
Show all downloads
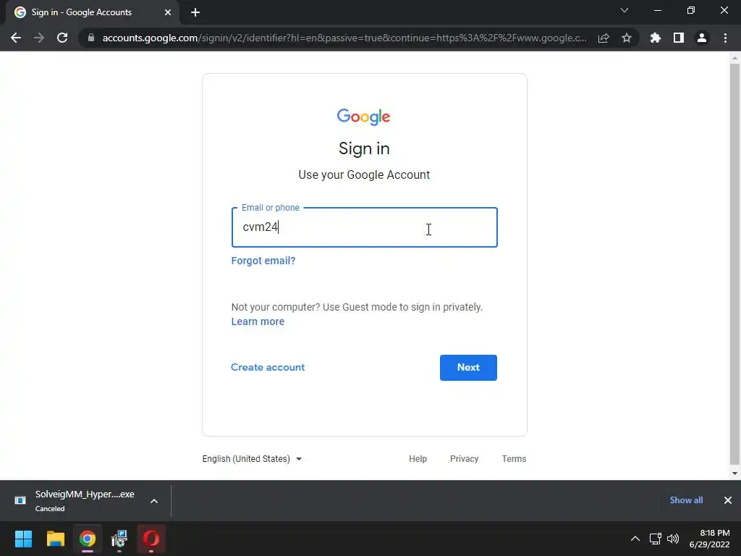[686, 500]
